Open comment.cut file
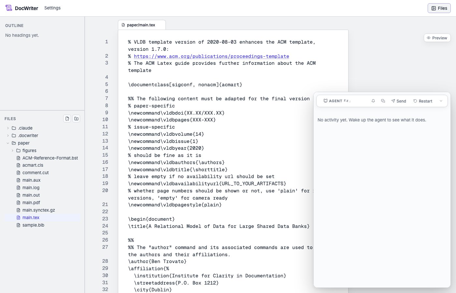456x293 pixels. [x=36, y=173]
